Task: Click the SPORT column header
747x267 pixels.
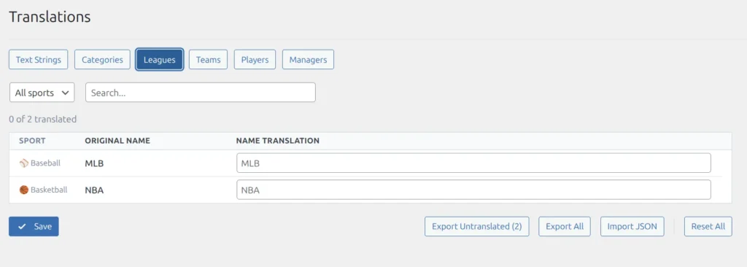Action: (32, 141)
